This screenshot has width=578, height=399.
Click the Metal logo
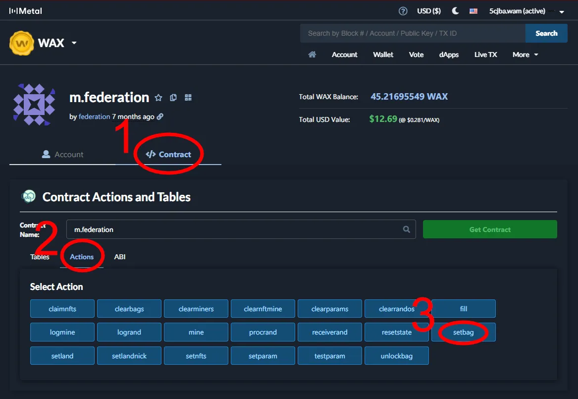point(25,11)
